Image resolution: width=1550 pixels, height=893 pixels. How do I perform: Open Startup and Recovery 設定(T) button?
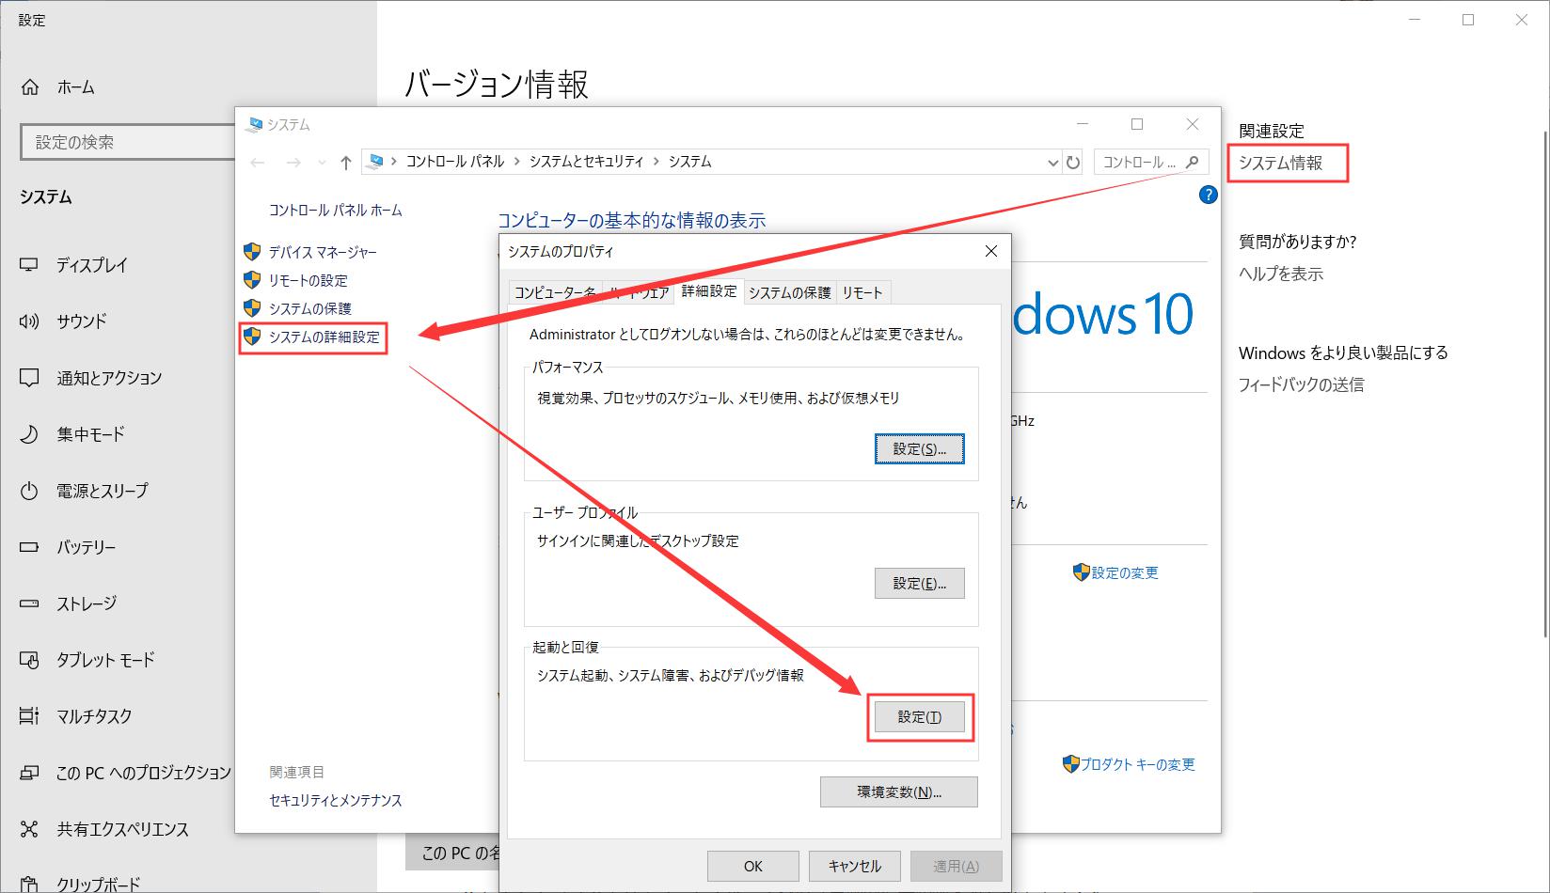click(920, 717)
